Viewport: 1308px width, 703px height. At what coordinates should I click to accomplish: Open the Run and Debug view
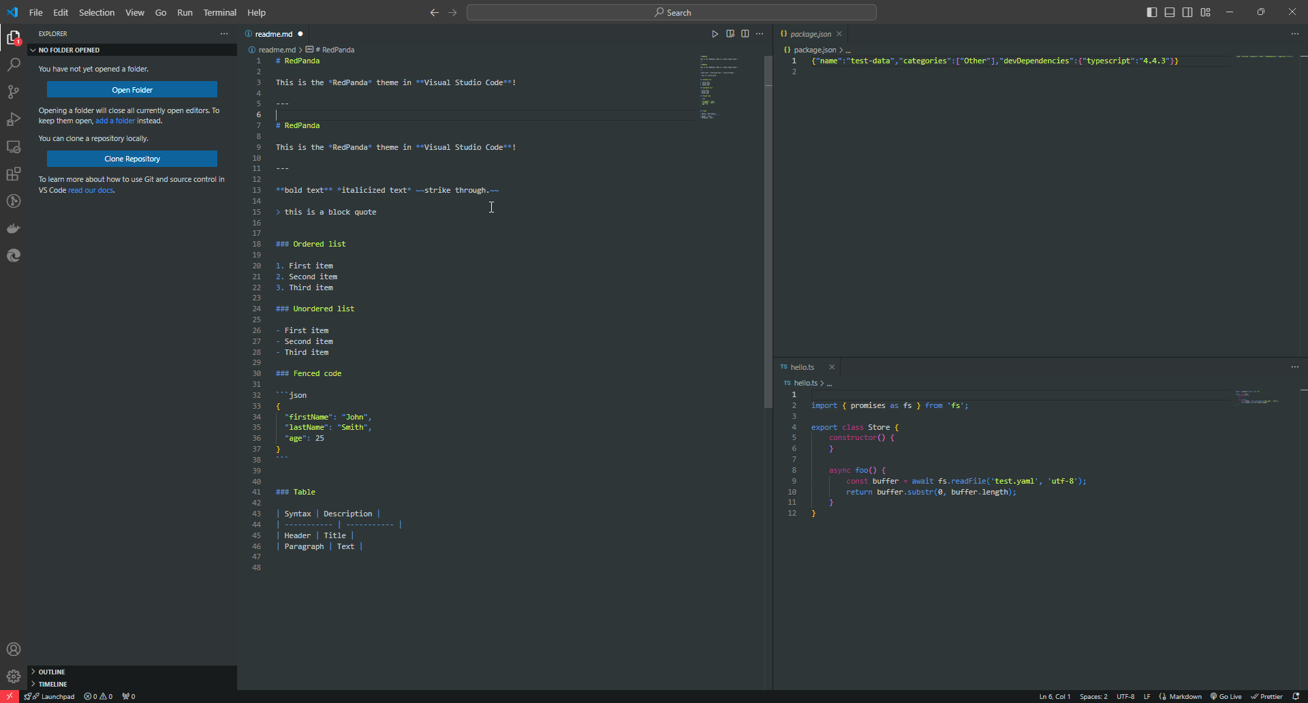(14, 119)
